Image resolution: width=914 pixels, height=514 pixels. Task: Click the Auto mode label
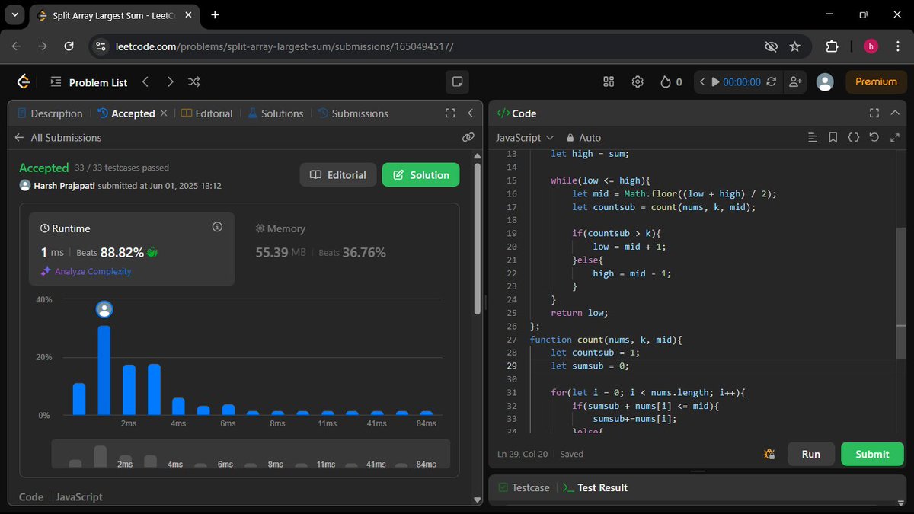tap(590, 138)
